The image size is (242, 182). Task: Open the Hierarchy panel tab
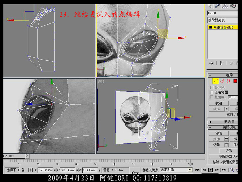click(x=225, y=6)
